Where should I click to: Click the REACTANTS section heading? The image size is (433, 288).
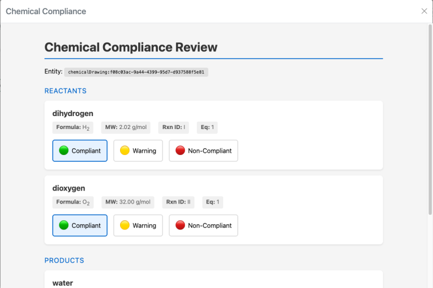click(65, 91)
